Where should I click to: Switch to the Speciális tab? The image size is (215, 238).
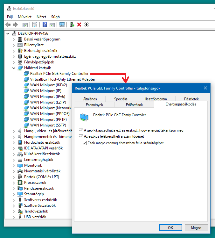coord(121,99)
